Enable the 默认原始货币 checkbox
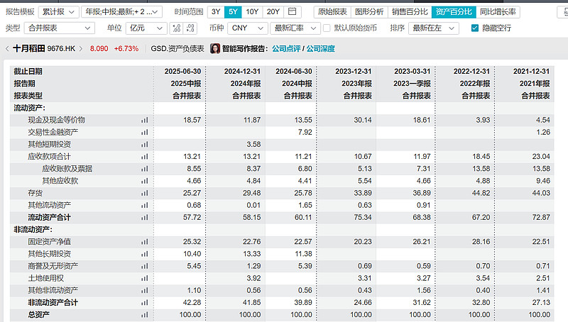The image size is (568, 322). point(327,28)
